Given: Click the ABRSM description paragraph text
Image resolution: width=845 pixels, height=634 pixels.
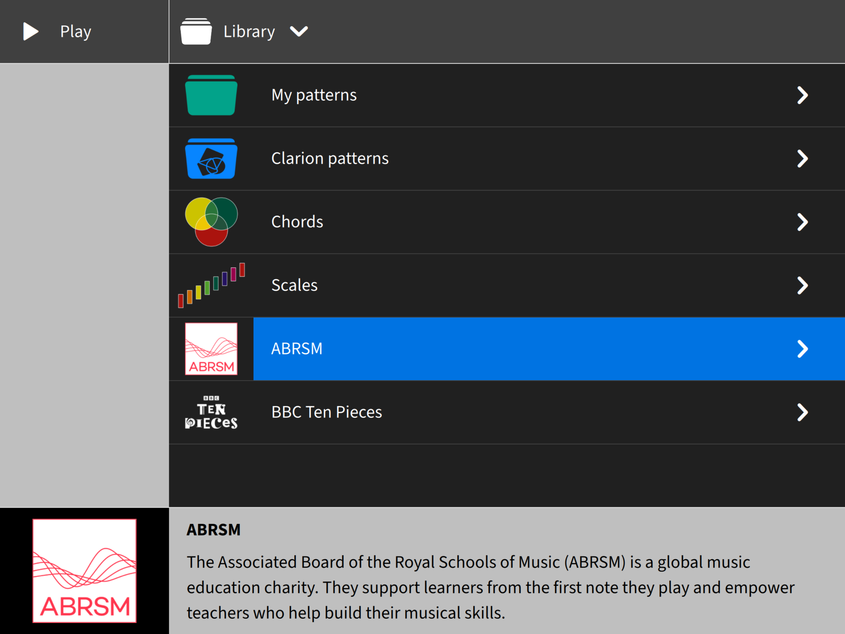Looking at the screenshot, I should (491, 587).
